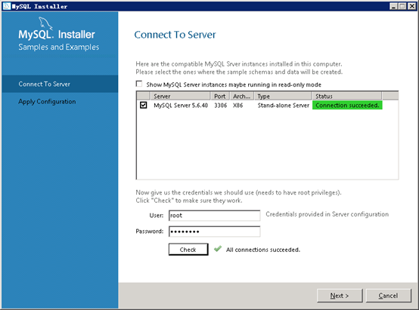Click the green checkmark next to Check

pos(218,249)
